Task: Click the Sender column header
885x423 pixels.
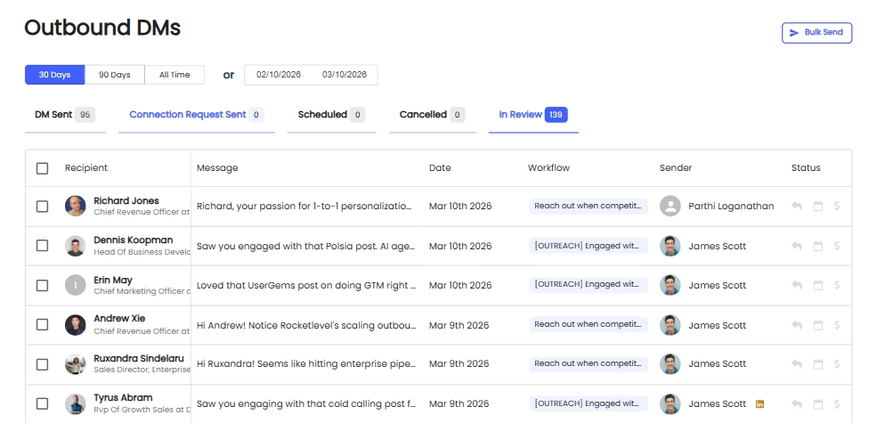Action: [676, 167]
